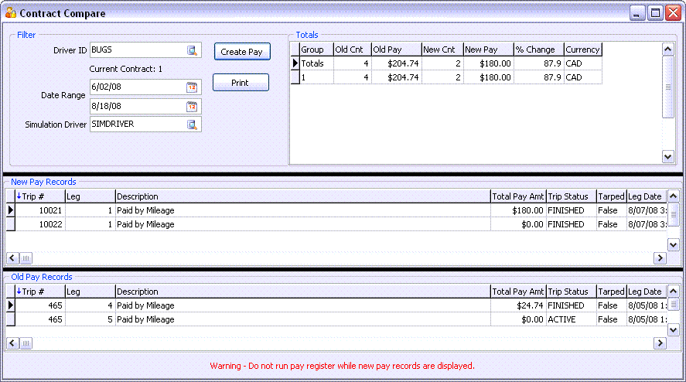Select row marker for new trip 10021

click(11, 210)
